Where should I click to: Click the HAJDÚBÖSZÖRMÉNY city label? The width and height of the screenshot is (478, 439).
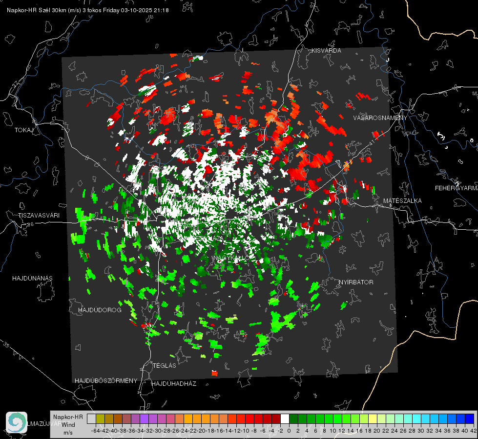point(106,381)
